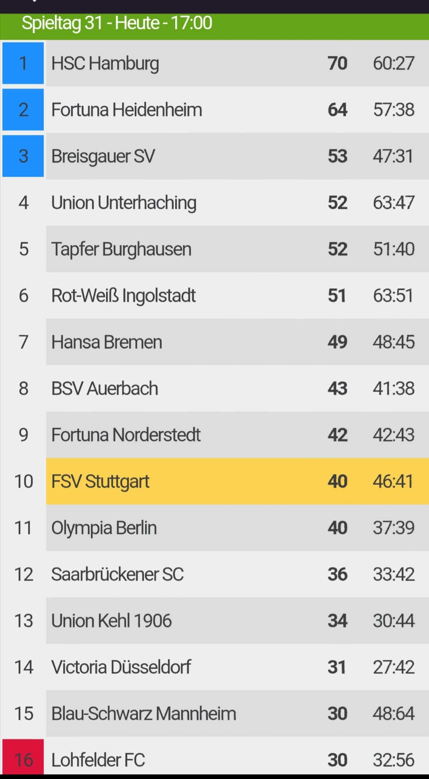Click the red rank 16 position badge
The height and width of the screenshot is (779, 429).
click(x=23, y=757)
